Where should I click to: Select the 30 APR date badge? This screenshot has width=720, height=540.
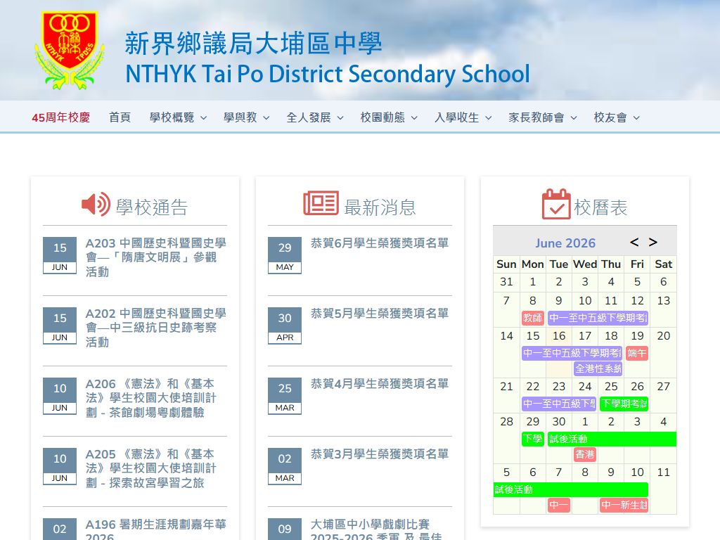coord(285,326)
